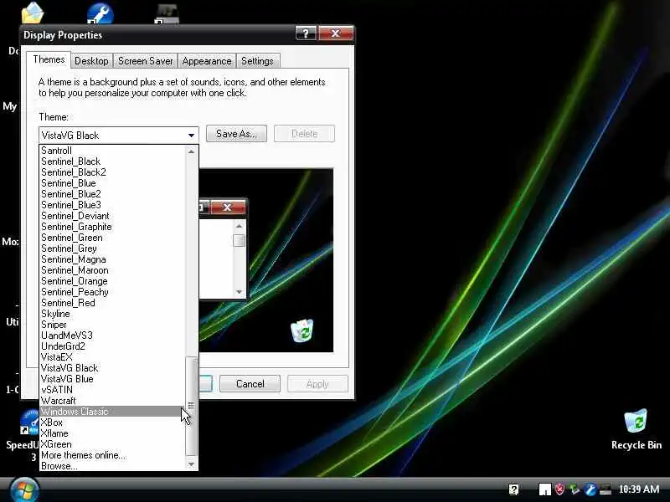Click the theme list scrollbar thumb
The image size is (670, 502).
click(x=191, y=406)
